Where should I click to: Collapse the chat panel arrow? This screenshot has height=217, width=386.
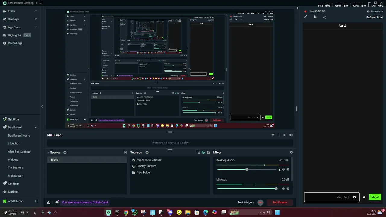(x=298, y=8)
